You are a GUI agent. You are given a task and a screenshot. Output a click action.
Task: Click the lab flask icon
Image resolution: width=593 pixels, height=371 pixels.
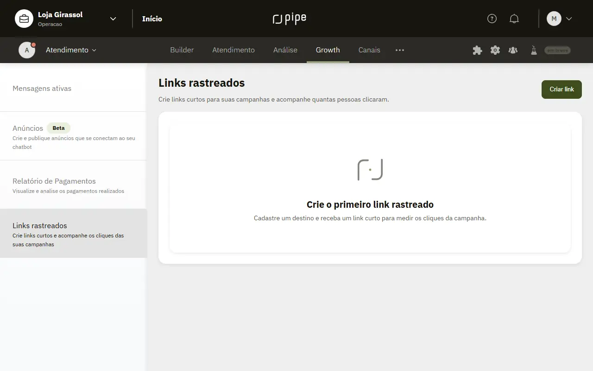point(534,50)
